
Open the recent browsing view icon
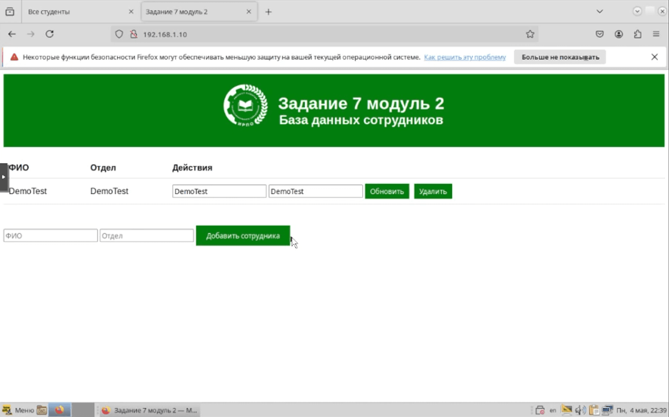click(10, 12)
